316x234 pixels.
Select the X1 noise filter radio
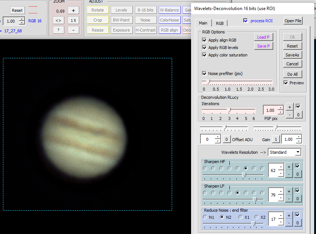(x=241, y=217)
